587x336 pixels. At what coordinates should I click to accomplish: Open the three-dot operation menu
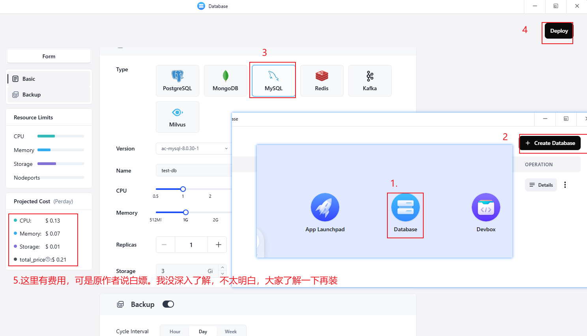coord(565,185)
